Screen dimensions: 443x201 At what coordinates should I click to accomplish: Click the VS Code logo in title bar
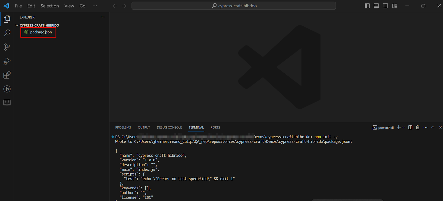pos(6,6)
